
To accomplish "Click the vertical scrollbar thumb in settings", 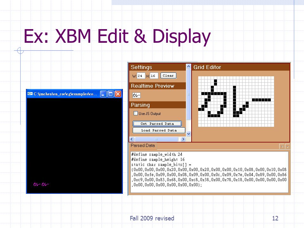I will point(188,94).
